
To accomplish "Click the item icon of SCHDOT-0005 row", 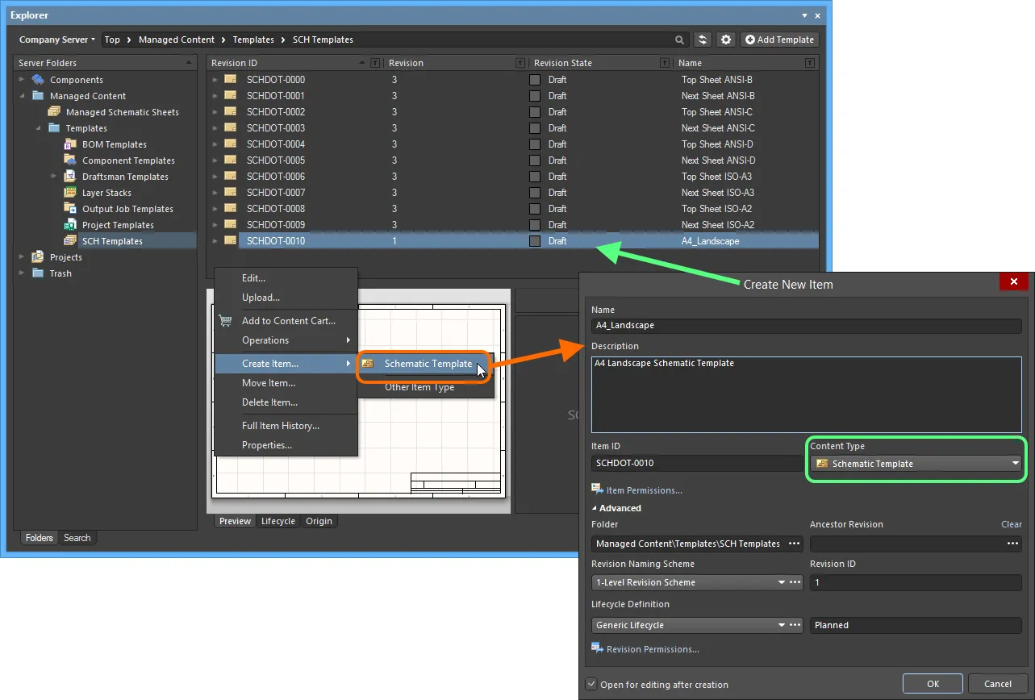I will click(231, 160).
